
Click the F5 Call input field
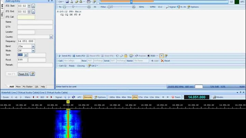(26, 17)
